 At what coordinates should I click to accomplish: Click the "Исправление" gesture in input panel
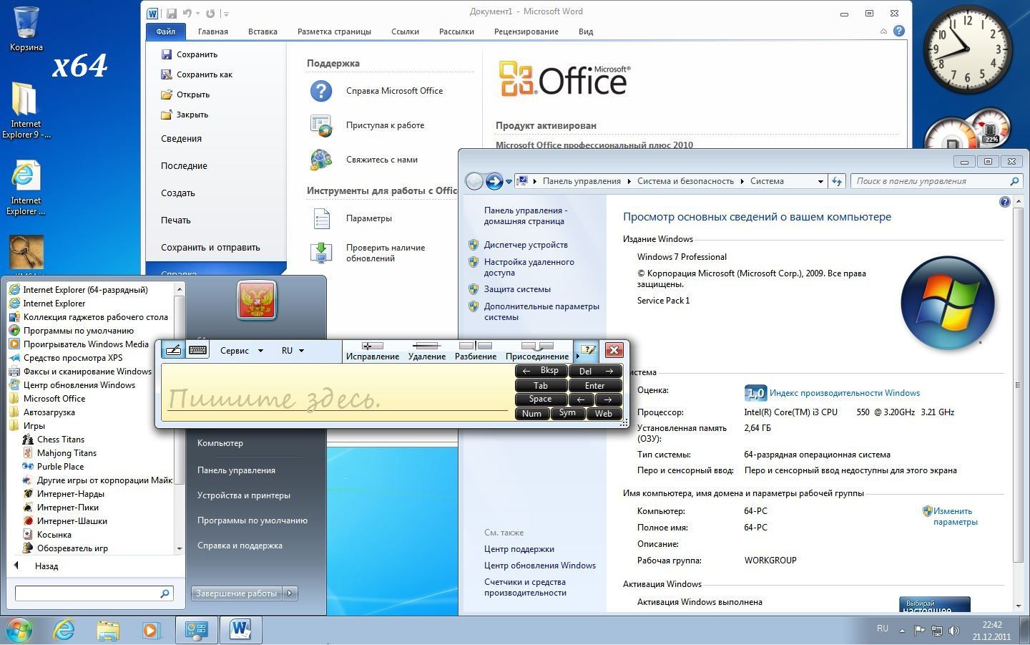[x=373, y=351]
